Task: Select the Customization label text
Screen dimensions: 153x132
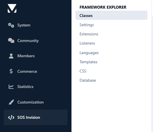Action: pos(30,102)
